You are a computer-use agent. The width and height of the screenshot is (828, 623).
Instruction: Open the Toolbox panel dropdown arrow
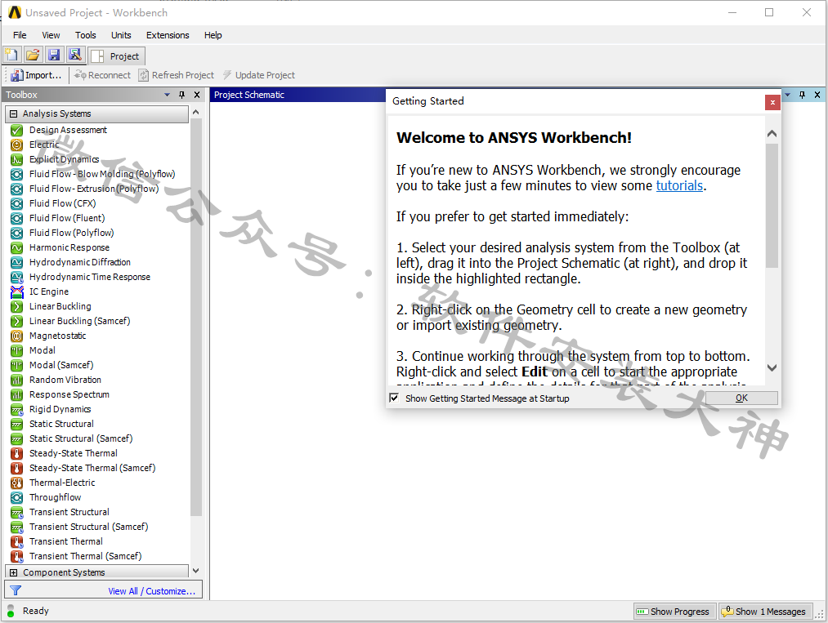(x=167, y=95)
